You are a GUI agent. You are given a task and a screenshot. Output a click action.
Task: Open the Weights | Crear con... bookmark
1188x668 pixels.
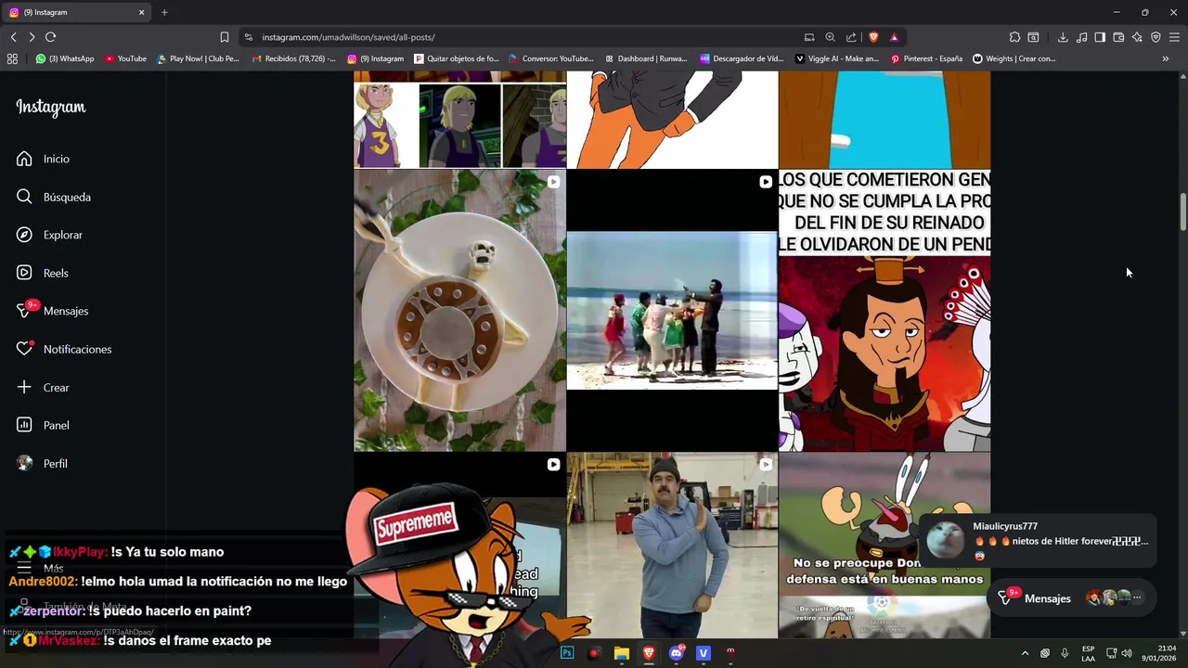(1014, 58)
